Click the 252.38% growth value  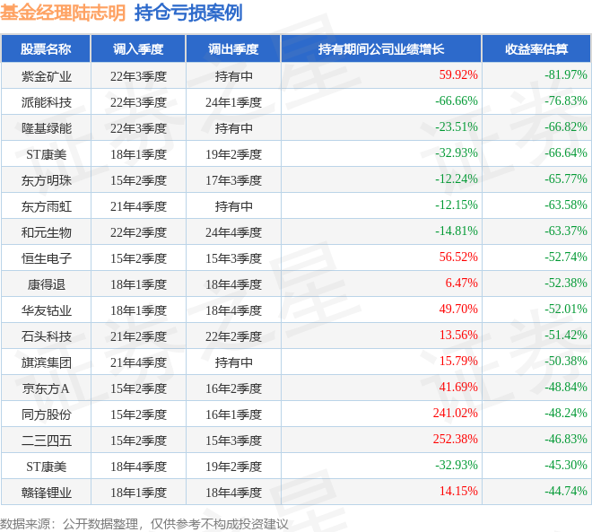click(456, 439)
